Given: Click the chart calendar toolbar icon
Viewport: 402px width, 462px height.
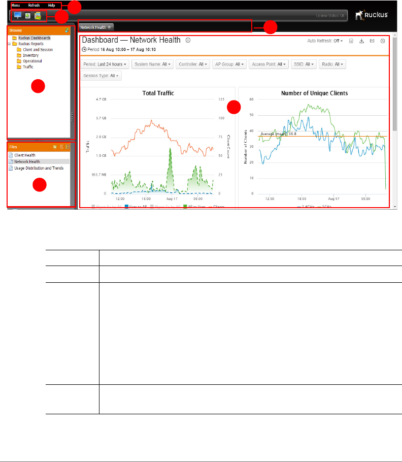Looking at the screenshot, I should click(38, 16).
